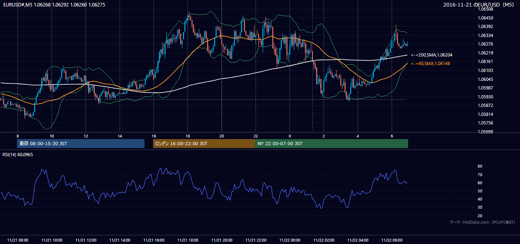520x244 pixels.
Task: Click RSI scale value 80
Action: click(480, 166)
